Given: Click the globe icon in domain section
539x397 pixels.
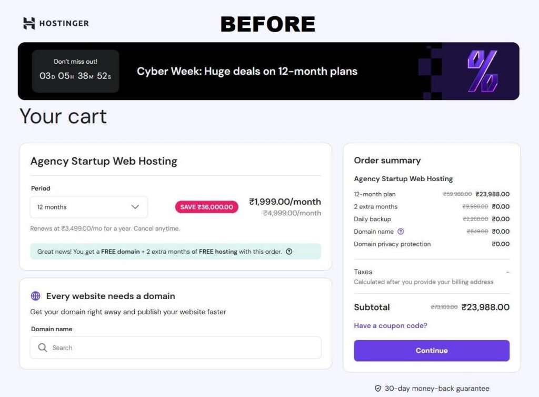Looking at the screenshot, I should coord(36,296).
